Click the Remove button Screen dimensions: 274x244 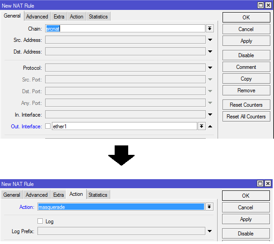(246, 90)
